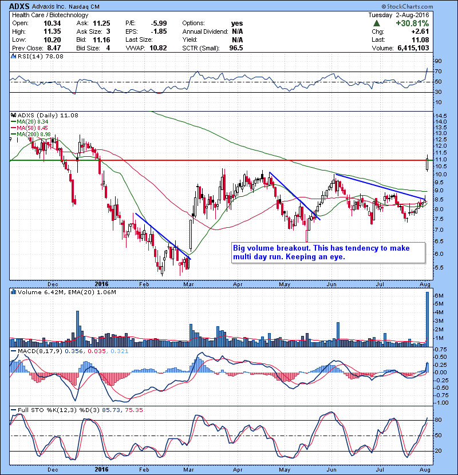The width and height of the screenshot is (458, 475).
Task: Select the EPS value -1.85
Action: click(x=159, y=31)
